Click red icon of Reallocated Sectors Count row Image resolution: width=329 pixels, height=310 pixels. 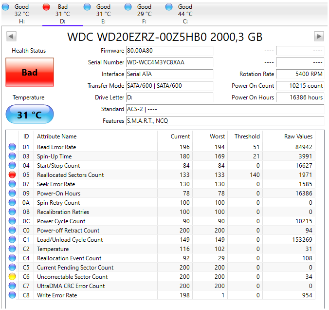tap(12, 174)
